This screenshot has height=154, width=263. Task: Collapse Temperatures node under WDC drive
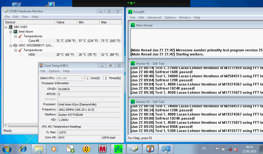tap(15, 50)
